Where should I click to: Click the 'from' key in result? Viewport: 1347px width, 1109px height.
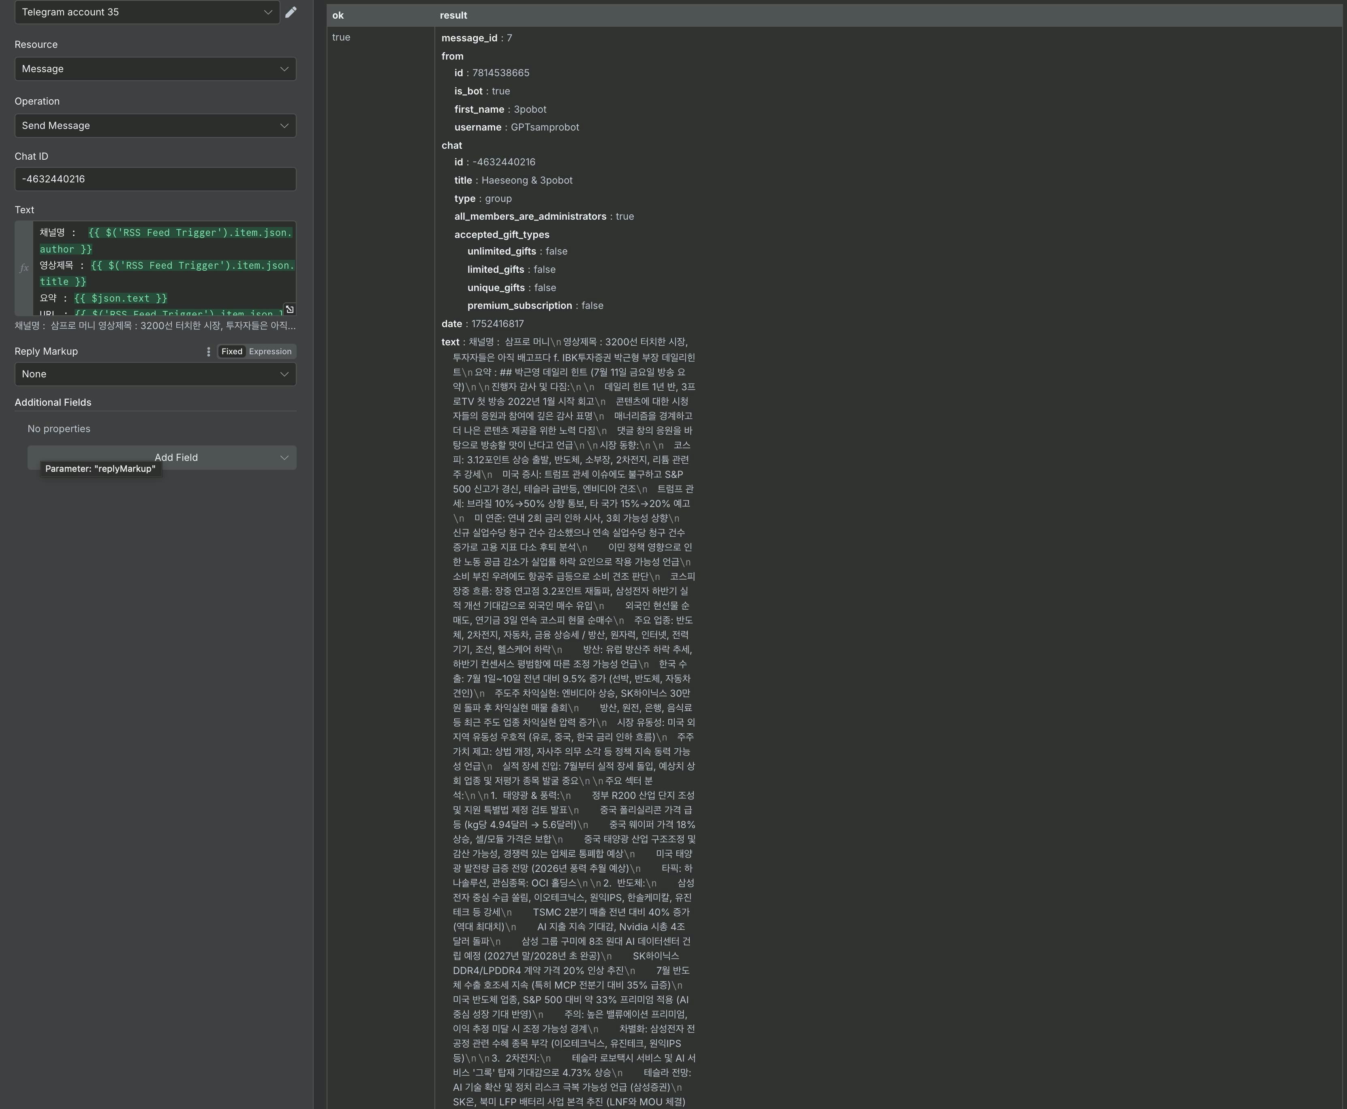click(x=452, y=56)
